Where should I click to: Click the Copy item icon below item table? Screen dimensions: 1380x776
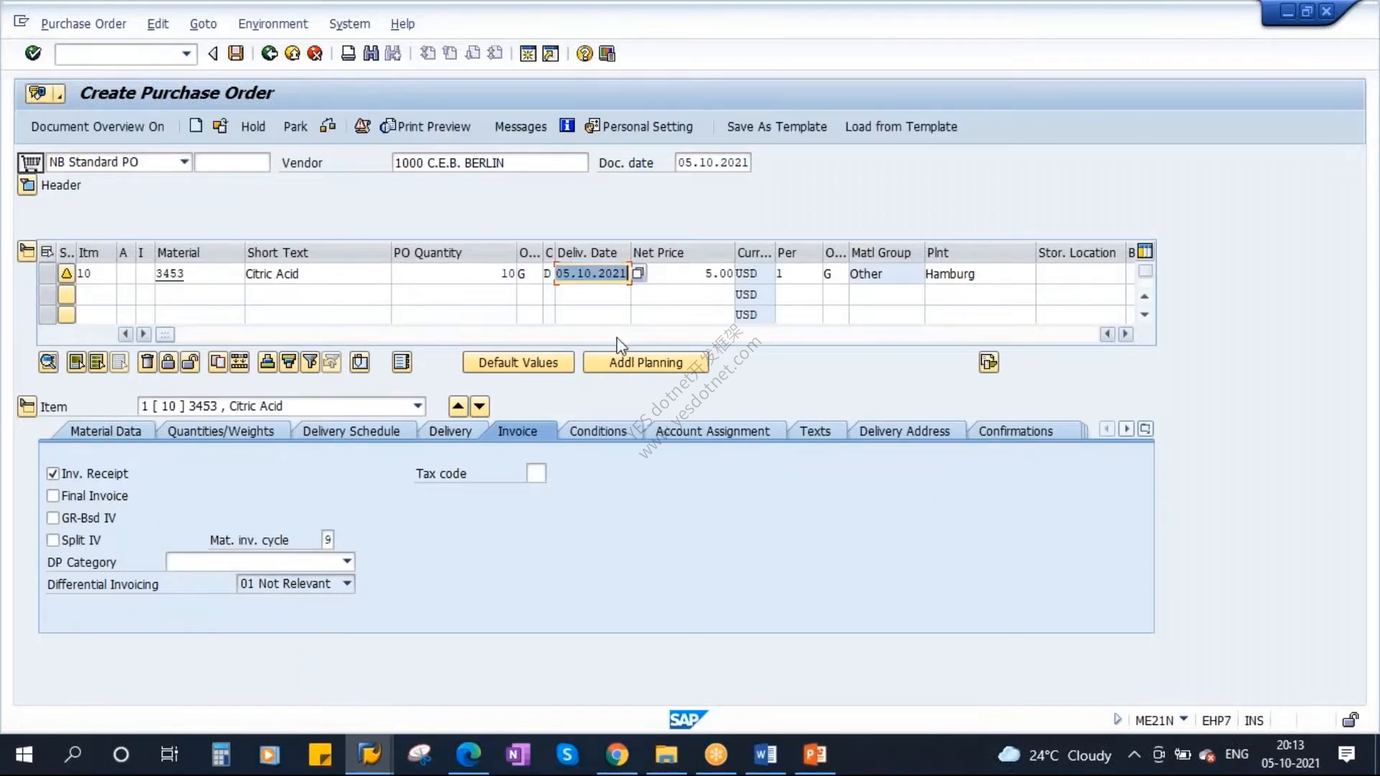coord(217,362)
